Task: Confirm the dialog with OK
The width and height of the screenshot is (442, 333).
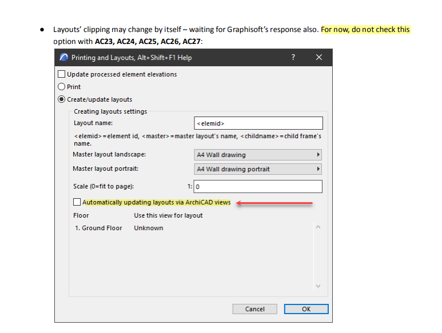Action: tap(306, 309)
